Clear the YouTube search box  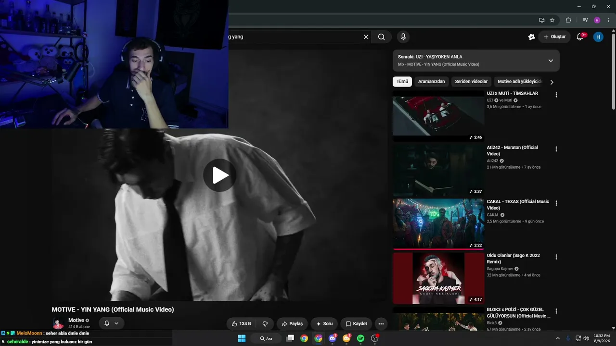366,37
